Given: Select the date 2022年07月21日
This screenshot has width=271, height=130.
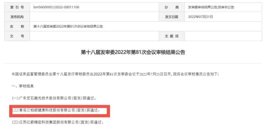Looking at the screenshot, I should (x=200, y=17).
